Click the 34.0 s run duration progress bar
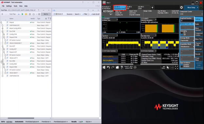 point(46,14)
